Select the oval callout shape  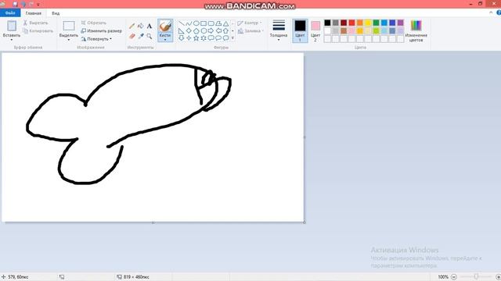(218, 38)
